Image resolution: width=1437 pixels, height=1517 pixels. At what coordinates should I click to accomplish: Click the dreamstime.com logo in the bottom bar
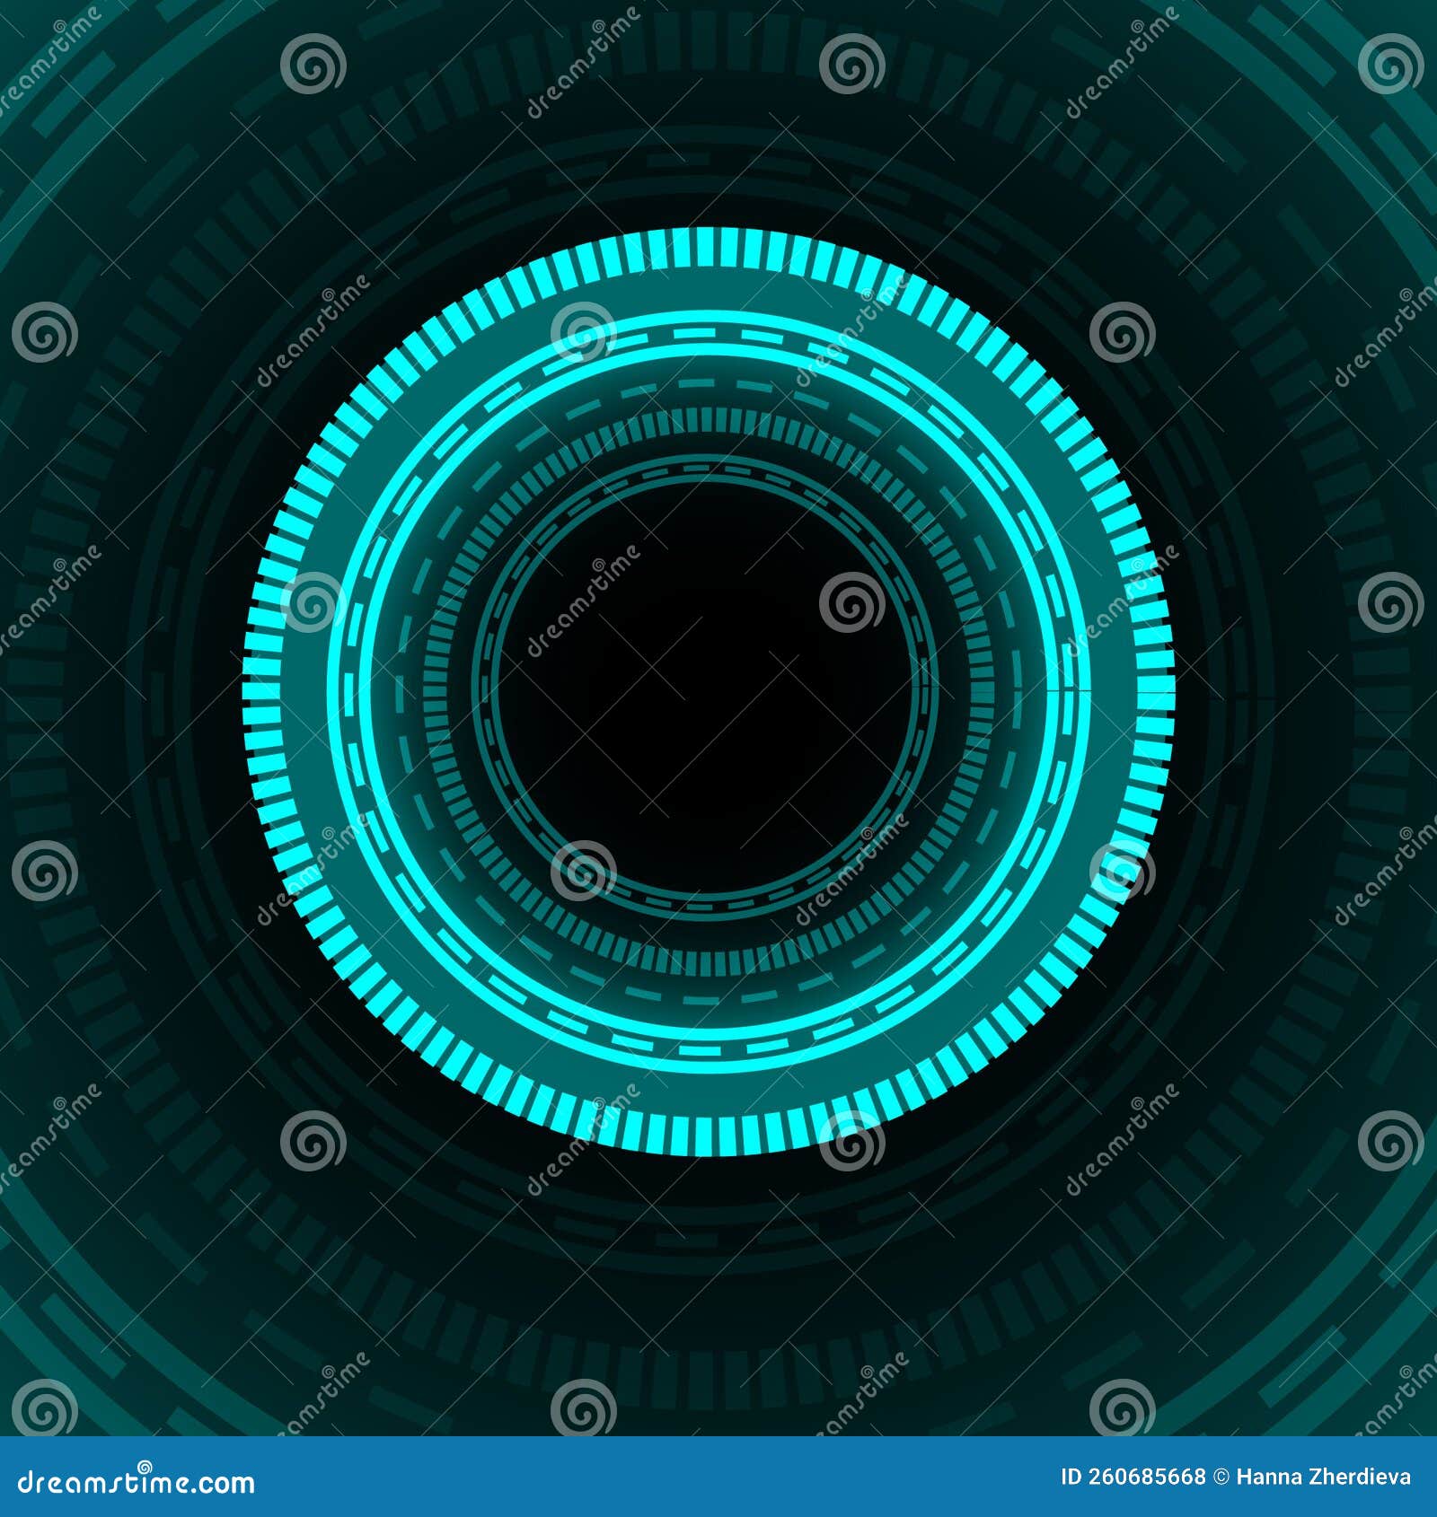[135, 1481]
